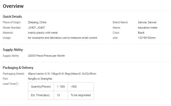Select the Quick Details section heading
The height and width of the screenshot is (106, 171).
12,17
